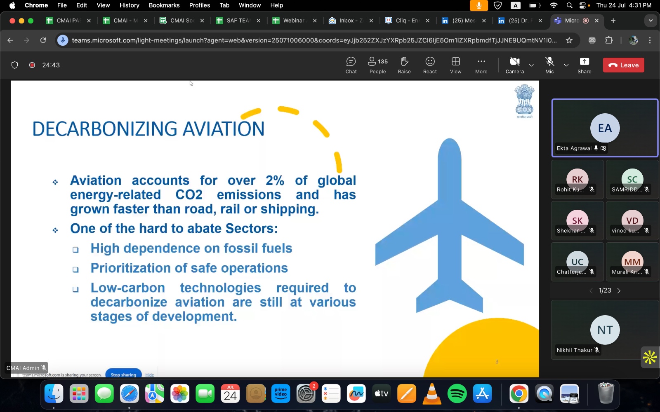Image resolution: width=660 pixels, height=412 pixels.
Task: Raise your hand in the meeting
Action: coord(404,65)
